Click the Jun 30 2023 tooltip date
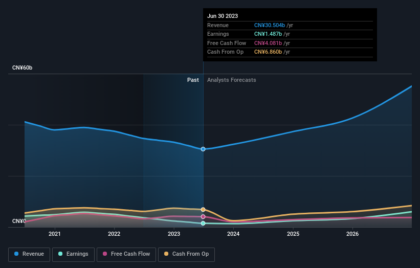This screenshot has height=268, width=420. [223, 16]
